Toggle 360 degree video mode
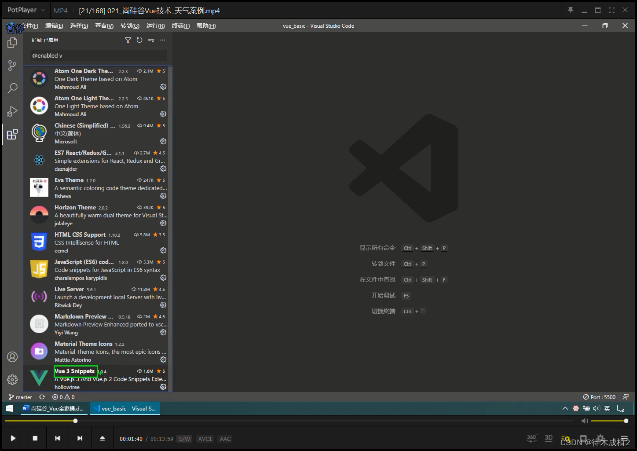Viewport: 637px width, 451px height. (x=532, y=438)
